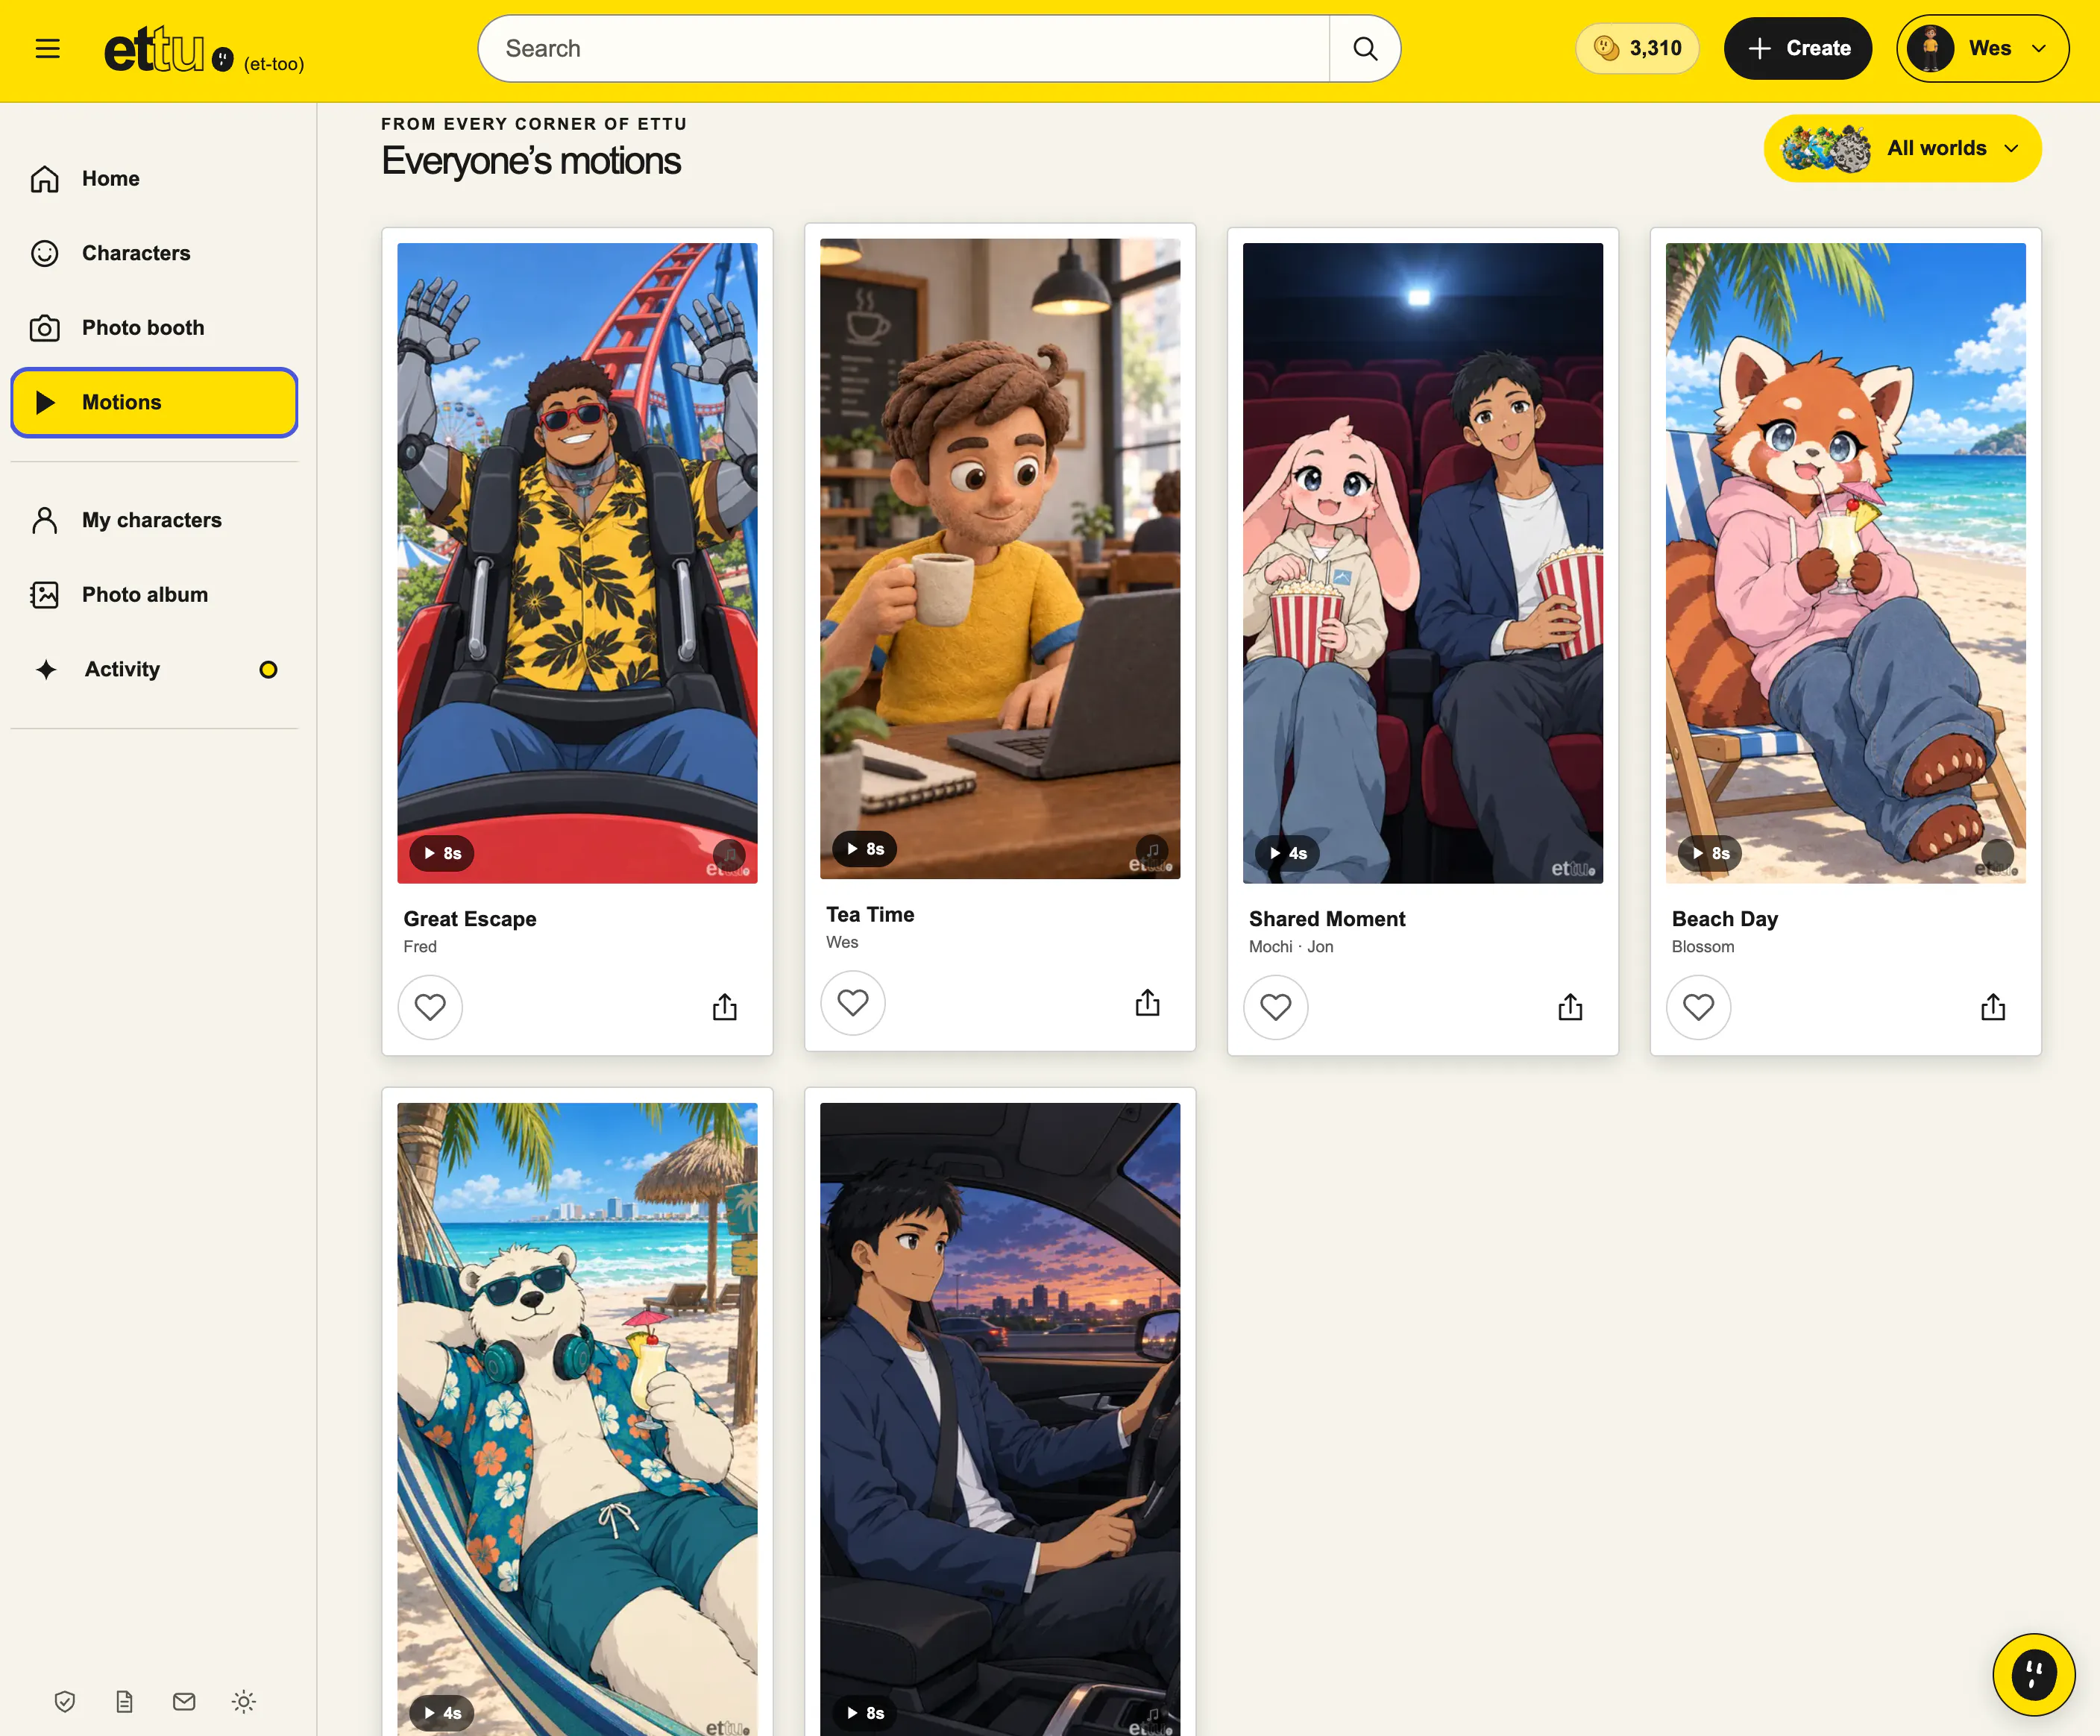The height and width of the screenshot is (1736, 2100).
Task: Click the shield privacy icon
Action: [65, 1701]
